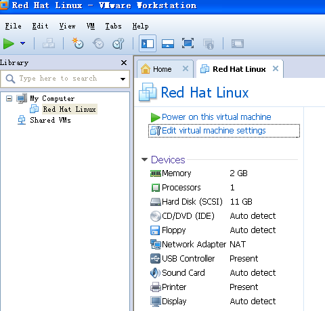
Task: Select the Floppy device row label
Action: (x=174, y=230)
